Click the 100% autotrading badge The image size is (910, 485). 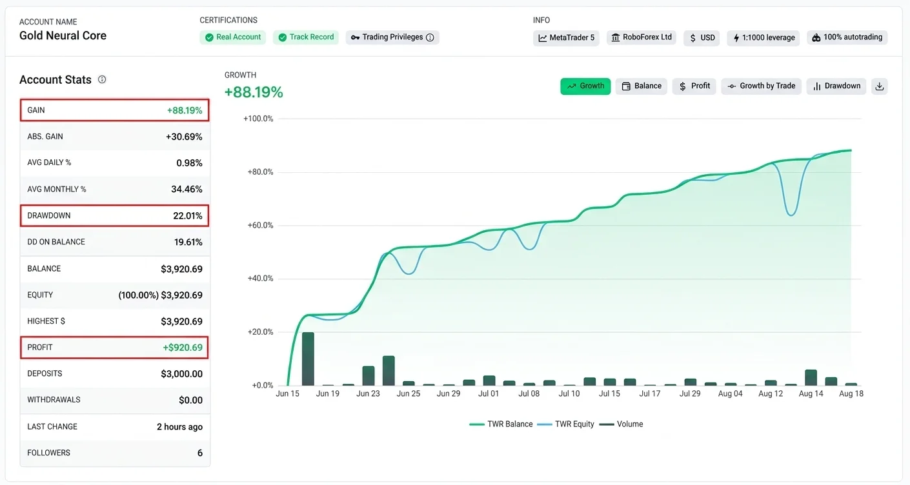pyautogui.click(x=847, y=38)
